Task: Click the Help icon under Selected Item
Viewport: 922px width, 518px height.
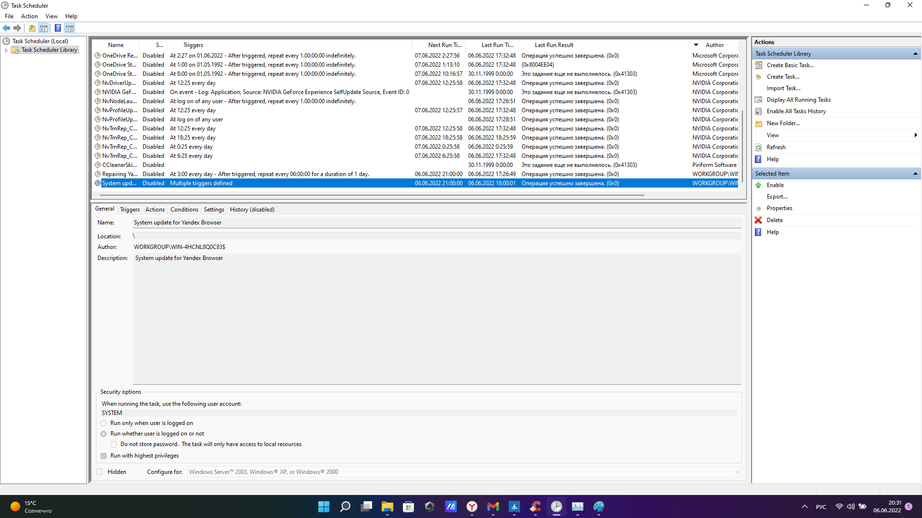Action: pos(758,232)
